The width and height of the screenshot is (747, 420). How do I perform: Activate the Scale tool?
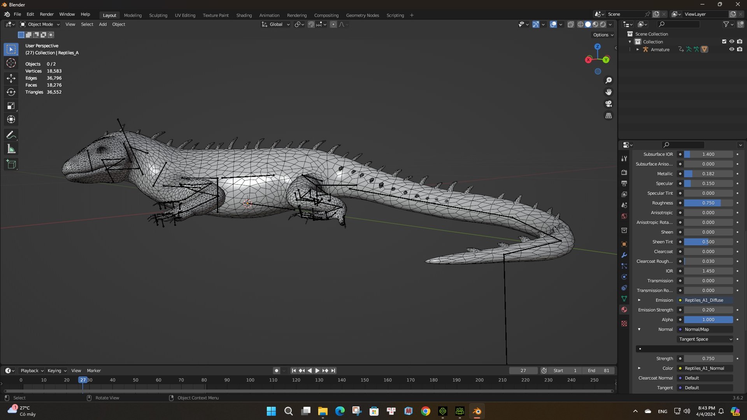pyautogui.click(x=11, y=106)
